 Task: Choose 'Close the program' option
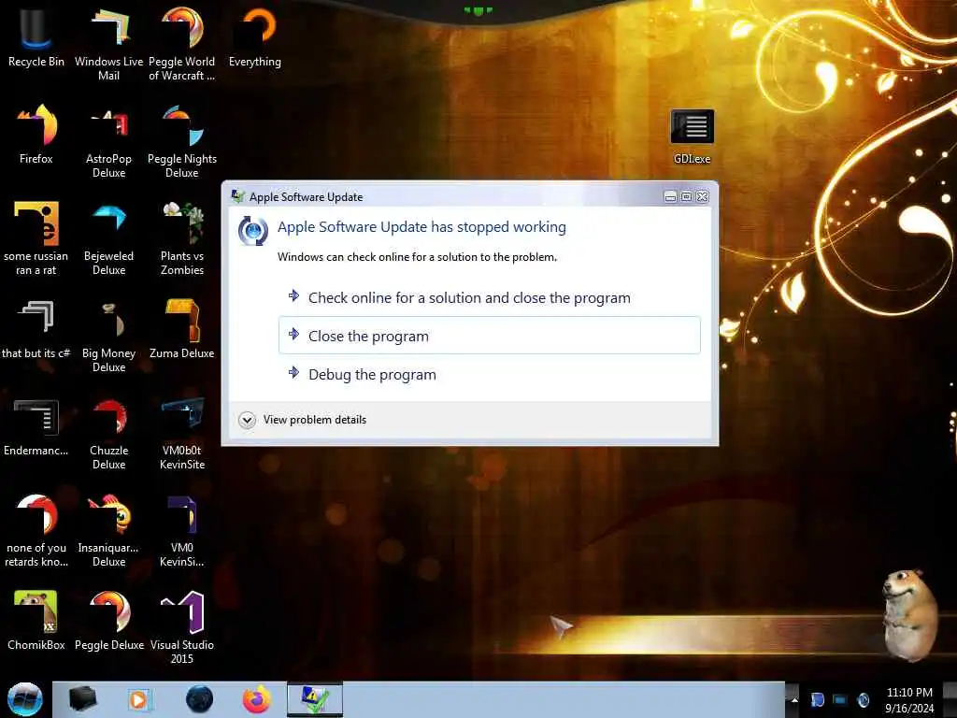point(490,336)
